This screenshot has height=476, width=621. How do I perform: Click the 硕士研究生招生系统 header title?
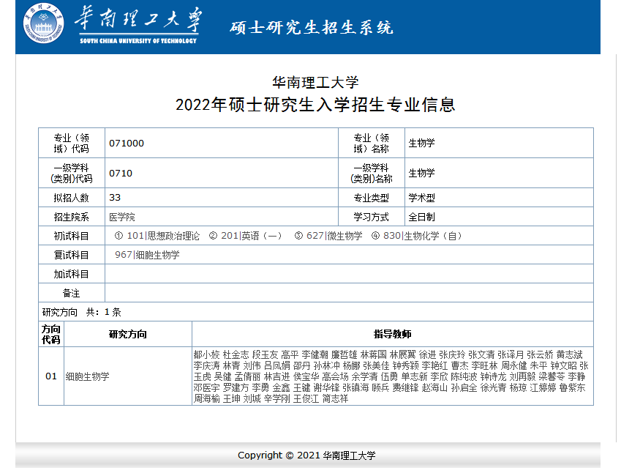(x=312, y=28)
